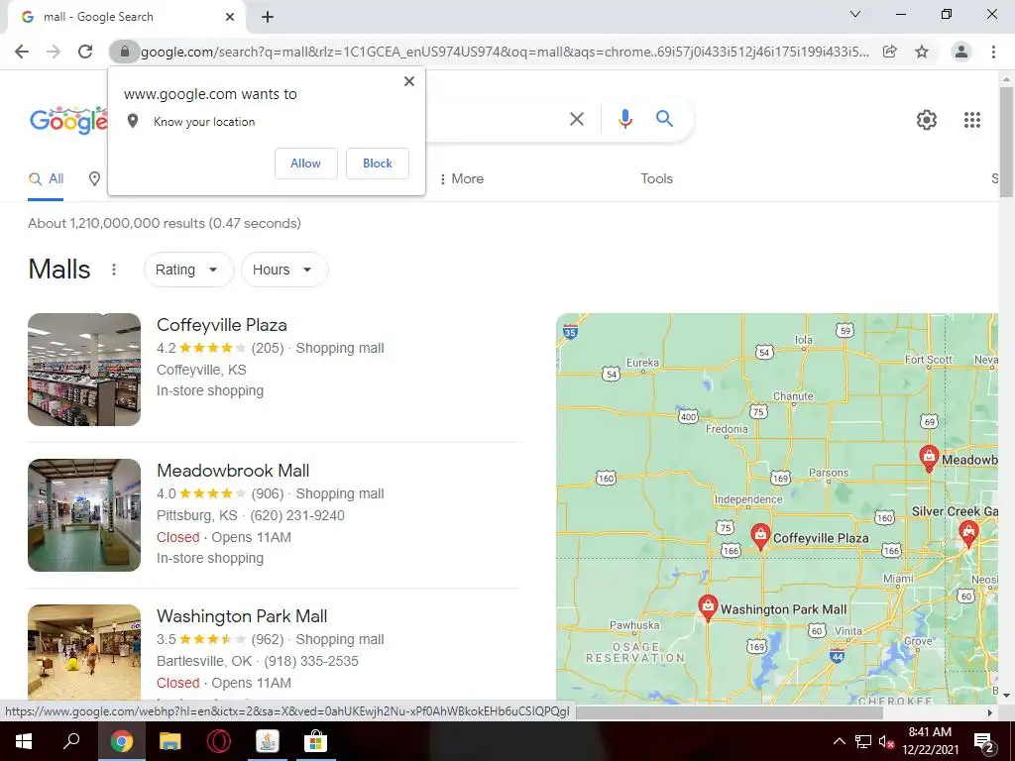Click the horizontal scrollbar right arrow
Viewport: 1015px width, 761px height.
coord(990,712)
